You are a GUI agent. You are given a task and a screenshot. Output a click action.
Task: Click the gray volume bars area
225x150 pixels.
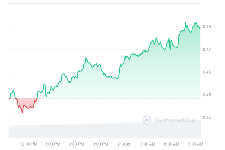105,130
